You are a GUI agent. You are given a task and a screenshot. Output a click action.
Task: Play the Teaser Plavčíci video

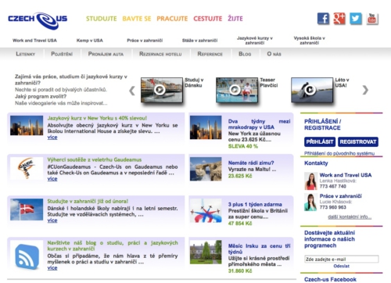pyautogui.click(x=237, y=90)
